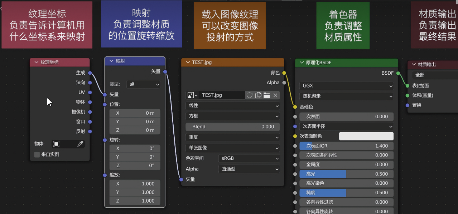Click the 次表面颜色 color swatch
The image size is (458, 214).
[x=366, y=136]
